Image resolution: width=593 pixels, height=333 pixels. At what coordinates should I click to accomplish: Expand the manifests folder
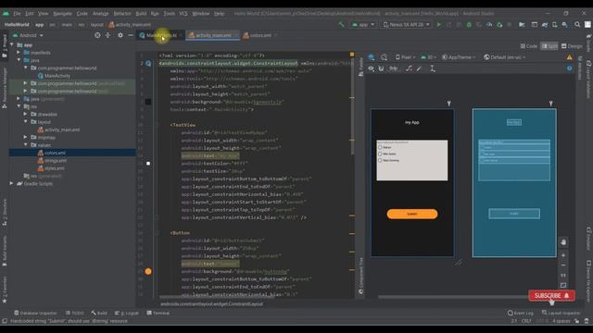coord(19,53)
